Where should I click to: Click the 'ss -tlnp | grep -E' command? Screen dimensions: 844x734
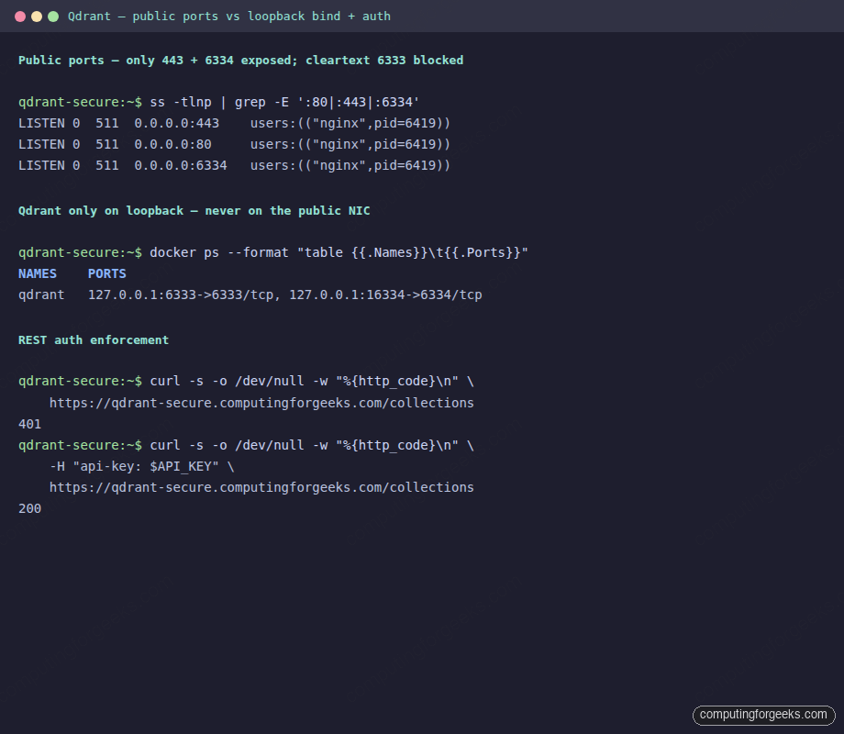pyautogui.click(x=284, y=103)
